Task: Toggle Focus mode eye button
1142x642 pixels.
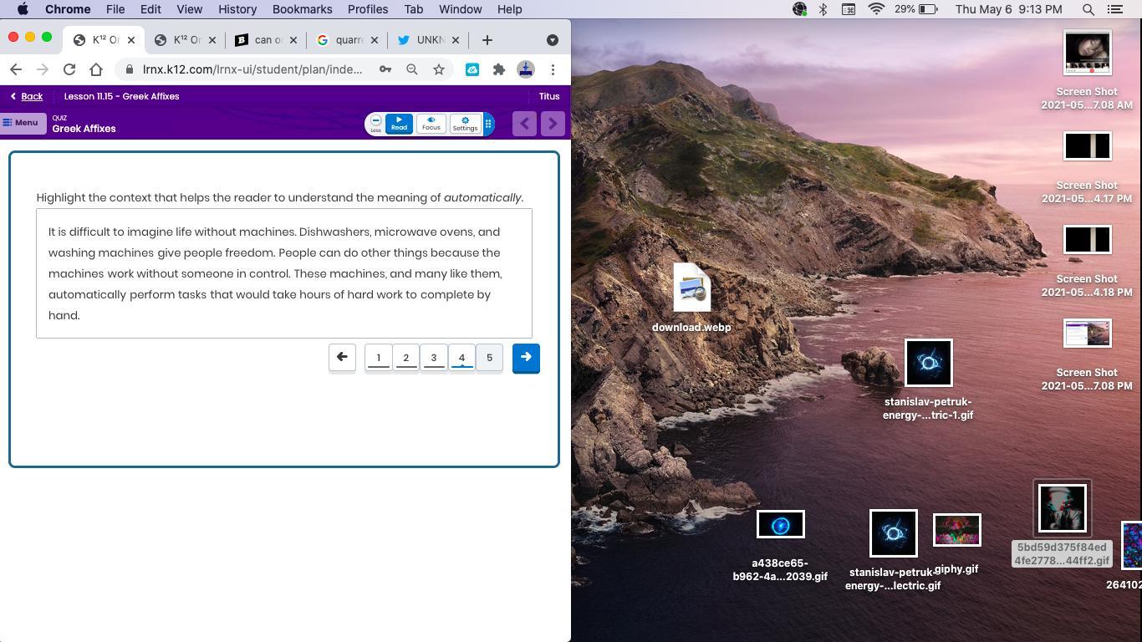Action: tap(431, 124)
